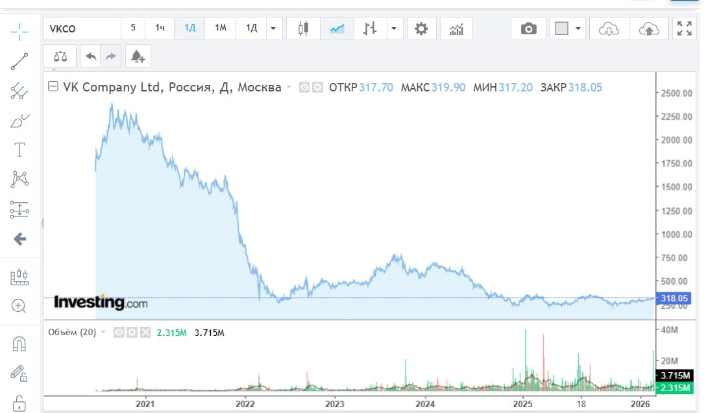708x413 pixels.
Task: Load chart layout from cloud
Action: click(x=609, y=29)
